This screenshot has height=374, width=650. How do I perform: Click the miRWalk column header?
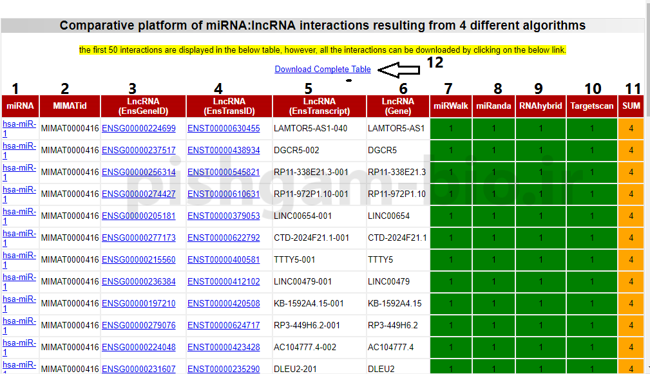[x=450, y=106]
